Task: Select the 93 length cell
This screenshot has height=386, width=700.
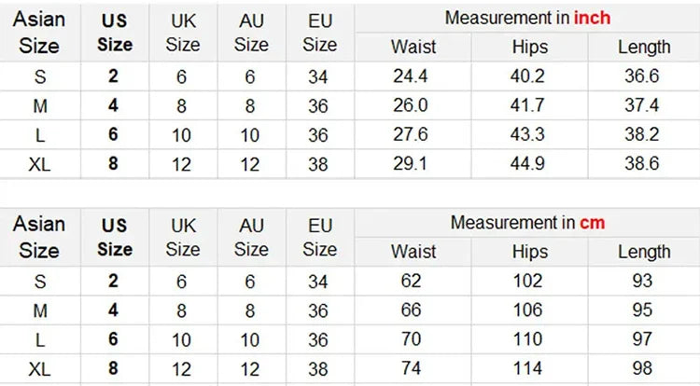Action: [x=642, y=281]
